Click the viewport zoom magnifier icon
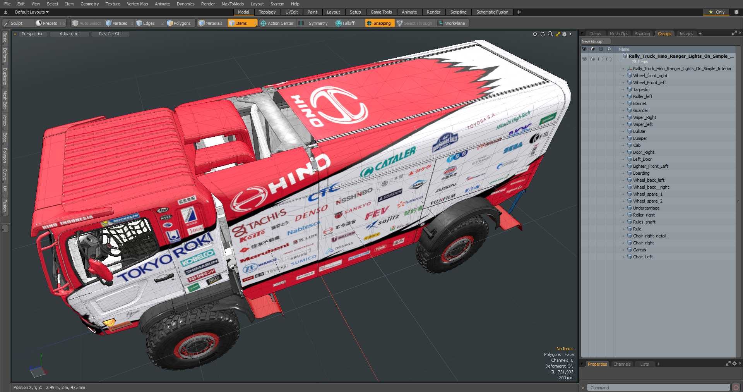 pos(550,34)
